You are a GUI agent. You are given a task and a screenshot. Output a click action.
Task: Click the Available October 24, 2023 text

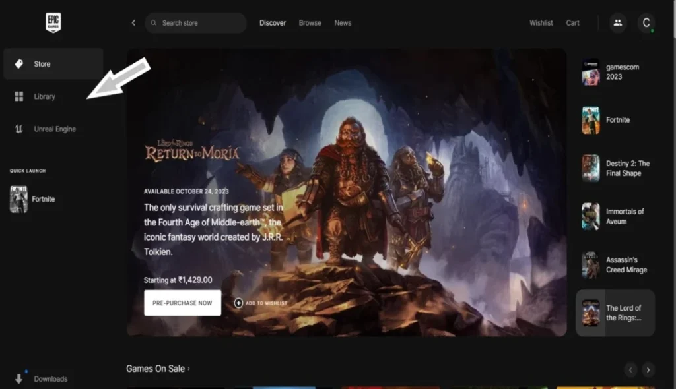186,191
